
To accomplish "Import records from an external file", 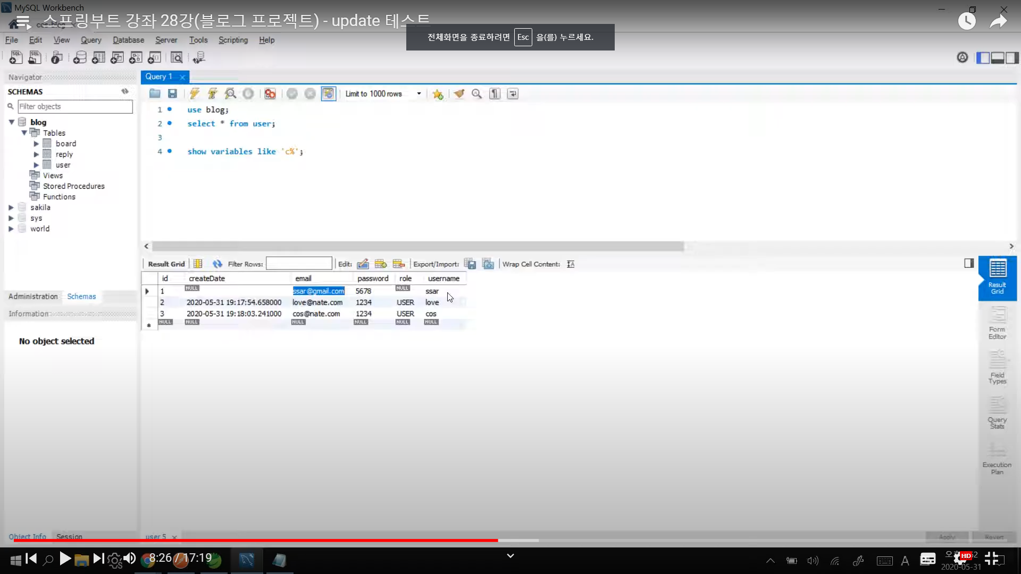I will click(x=488, y=264).
